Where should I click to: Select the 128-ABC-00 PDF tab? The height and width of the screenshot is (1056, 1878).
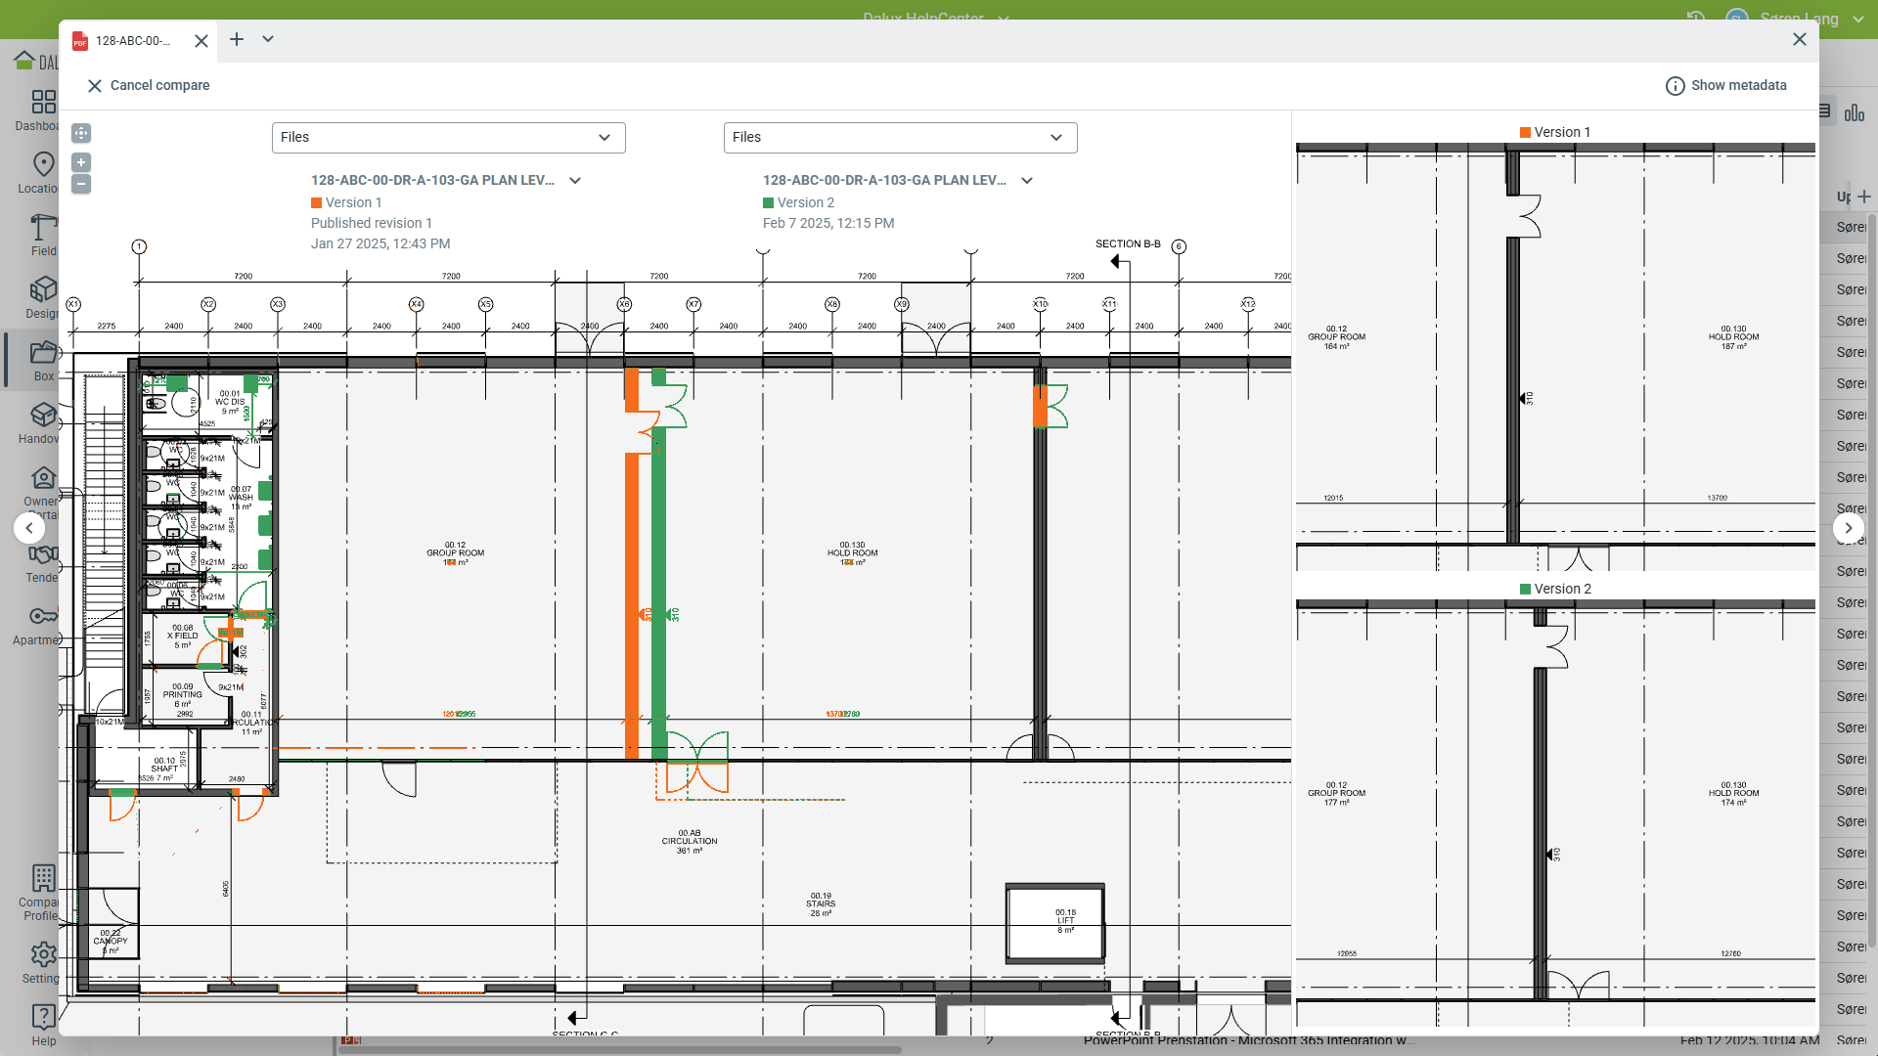[132, 41]
